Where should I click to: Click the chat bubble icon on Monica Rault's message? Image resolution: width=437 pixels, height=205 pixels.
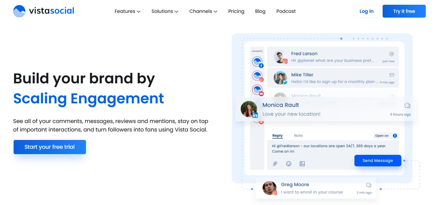[407, 105]
